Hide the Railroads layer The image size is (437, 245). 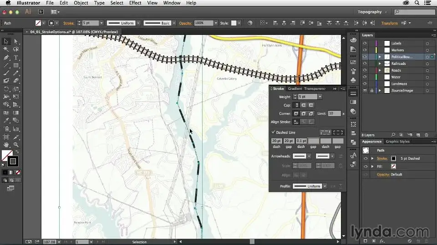pyautogui.click(x=365, y=64)
